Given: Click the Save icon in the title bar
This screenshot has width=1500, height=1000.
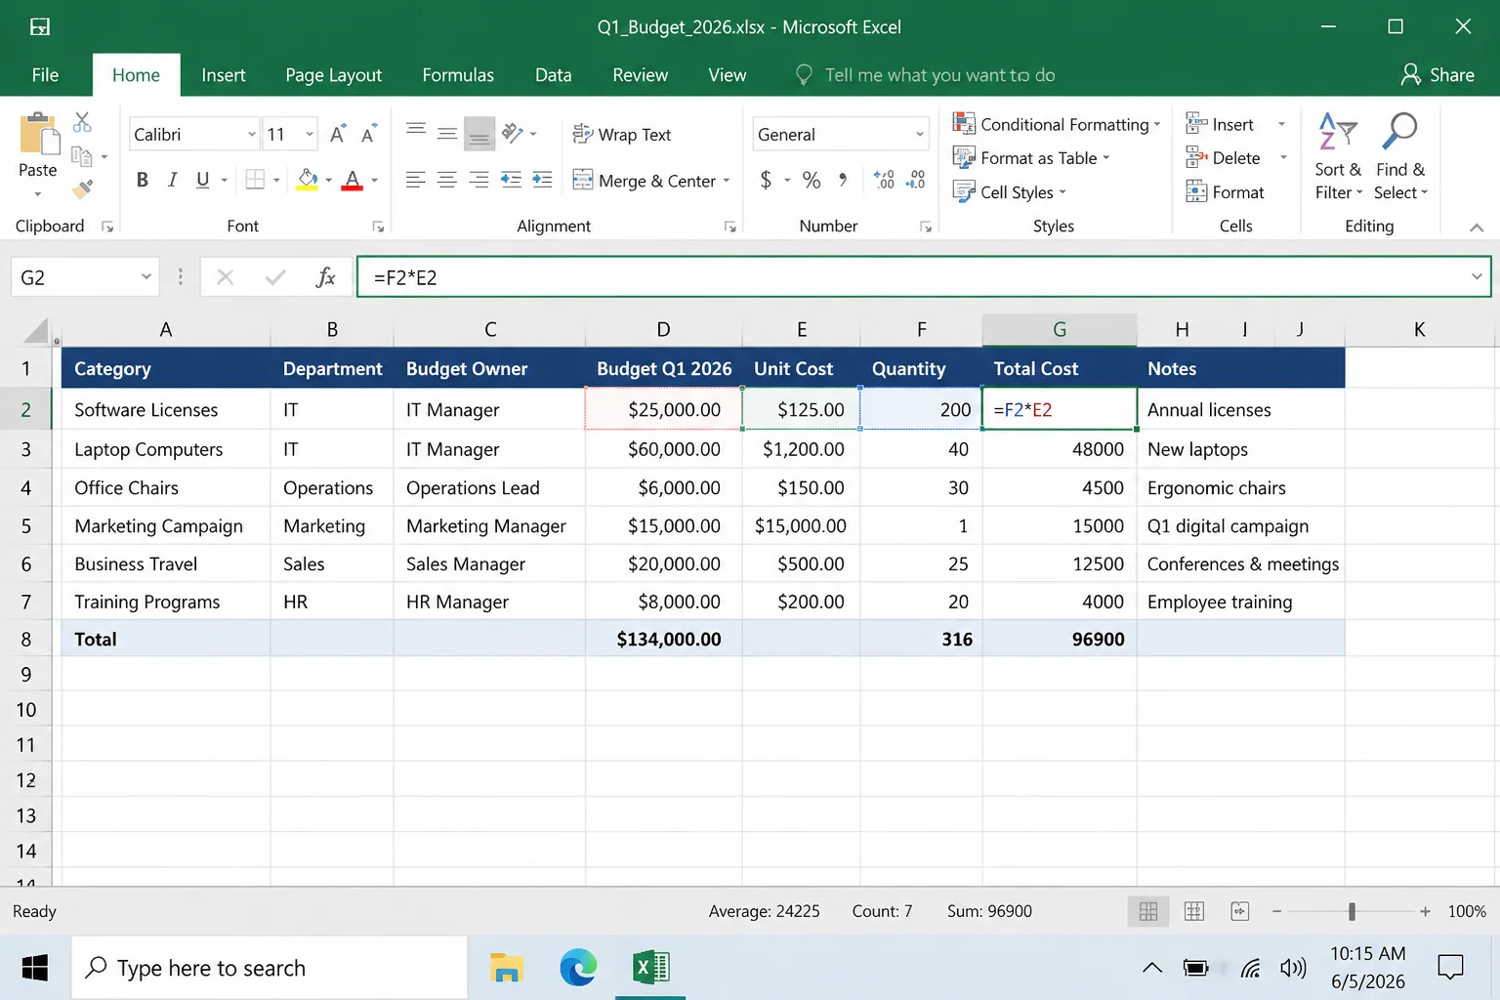Looking at the screenshot, I should pos(40,26).
